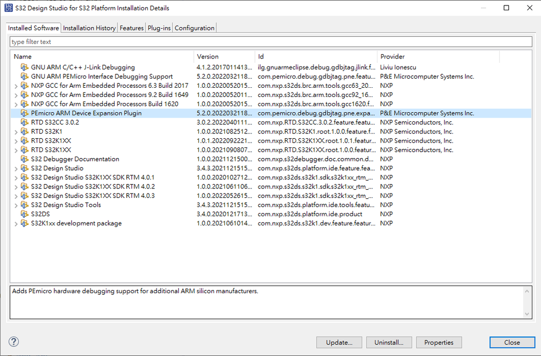The width and height of the screenshot is (541, 356).
Task: Focus the type filter text field
Action: pos(271,42)
